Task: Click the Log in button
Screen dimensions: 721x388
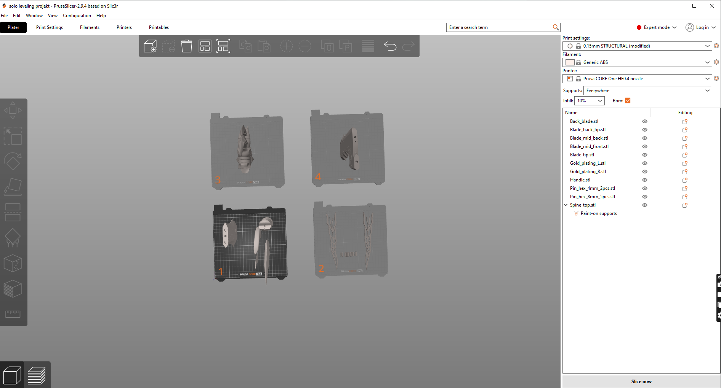Action: pos(701,27)
